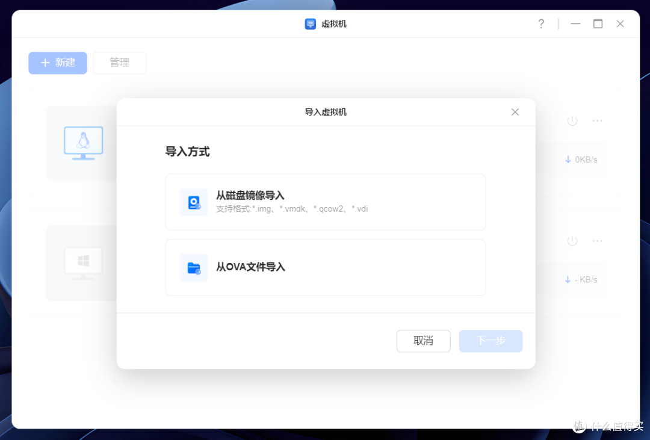Screen dimensions: 650x440
Task: Power on the Windows virtual machine
Action: coord(572,241)
